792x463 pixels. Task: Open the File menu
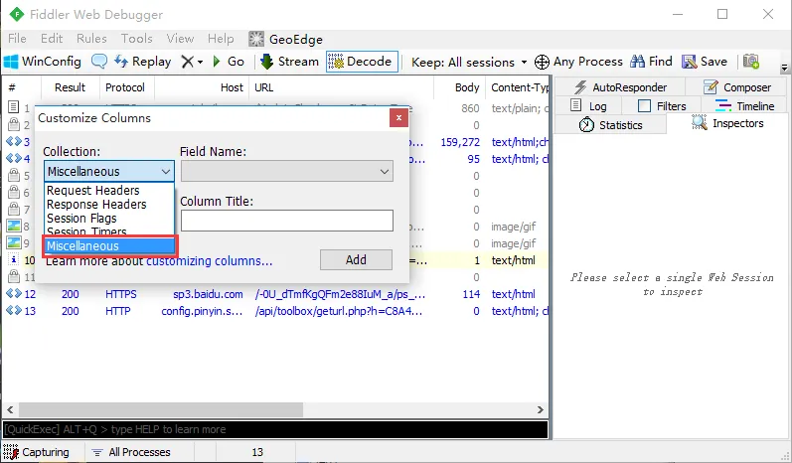[17, 39]
